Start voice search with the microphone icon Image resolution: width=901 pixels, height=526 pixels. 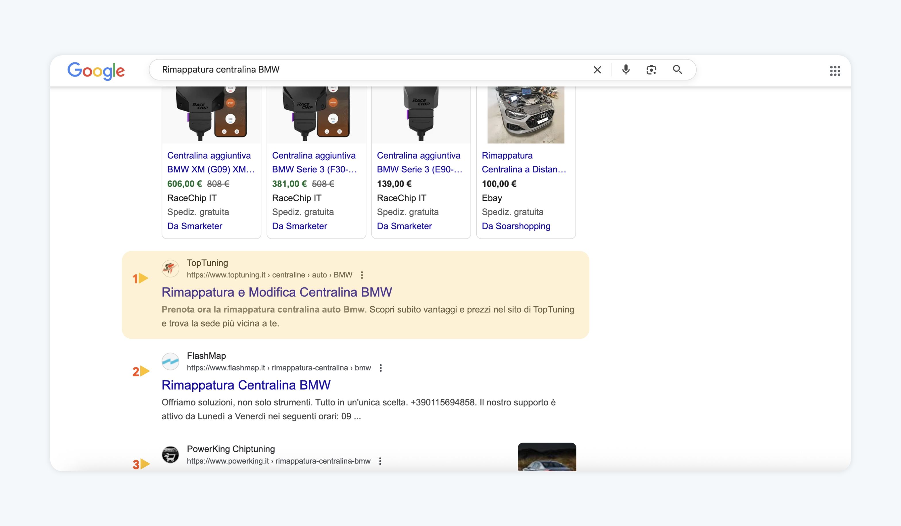[x=626, y=69]
